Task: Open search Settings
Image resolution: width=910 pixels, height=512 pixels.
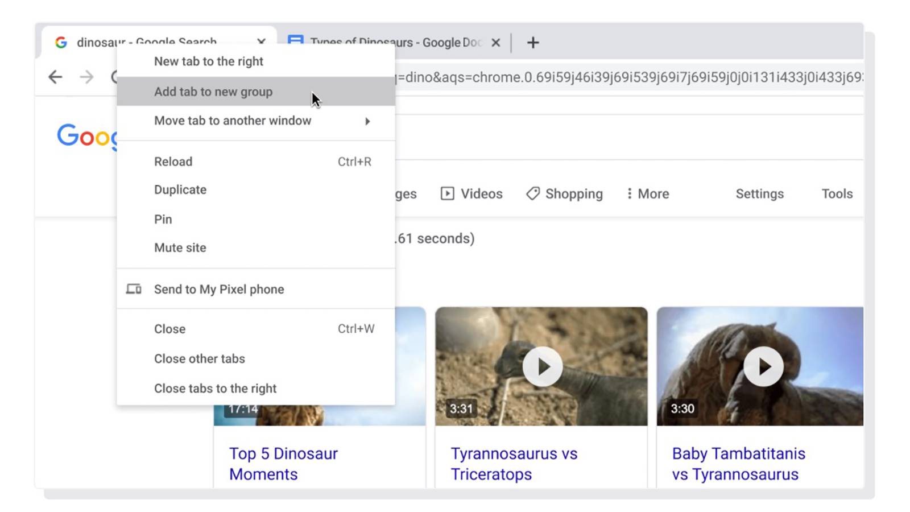Action: point(759,194)
